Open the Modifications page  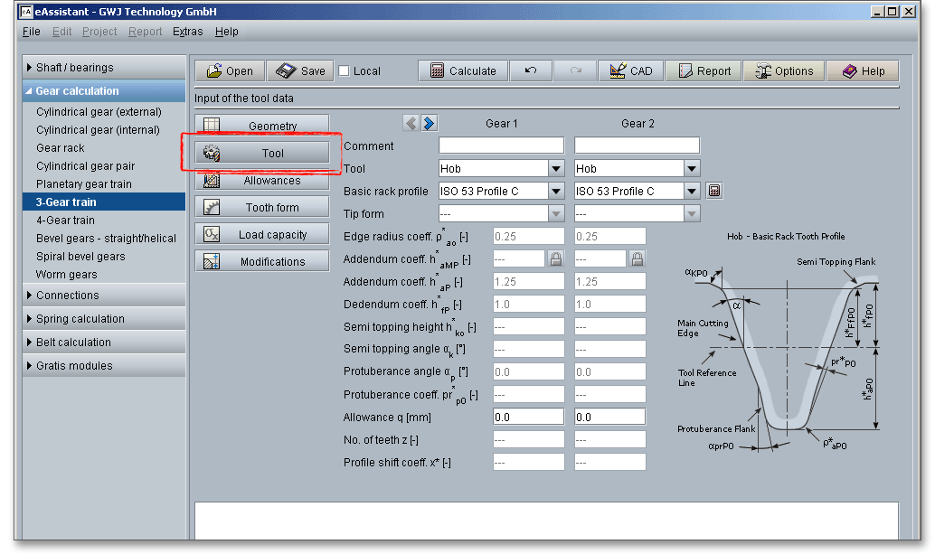tap(262, 262)
